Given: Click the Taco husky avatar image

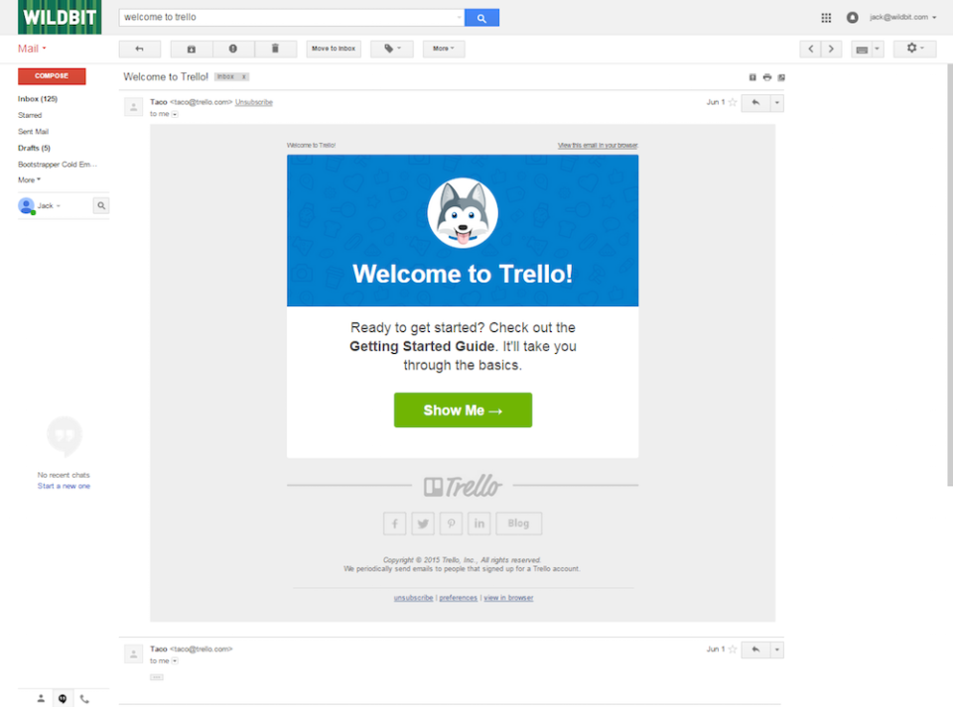Looking at the screenshot, I should [463, 213].
